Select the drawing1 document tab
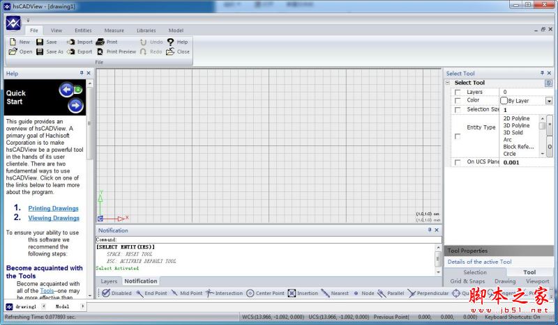 (x=26, y=306)
